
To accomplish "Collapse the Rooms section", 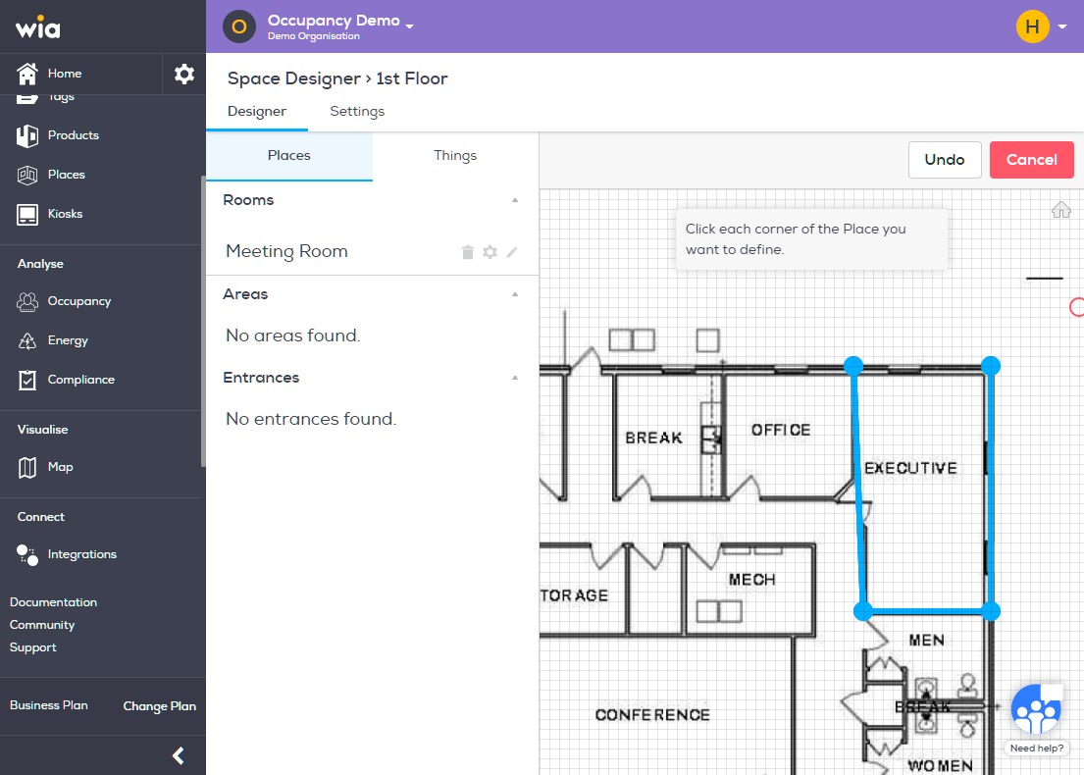I will (515, 200).
